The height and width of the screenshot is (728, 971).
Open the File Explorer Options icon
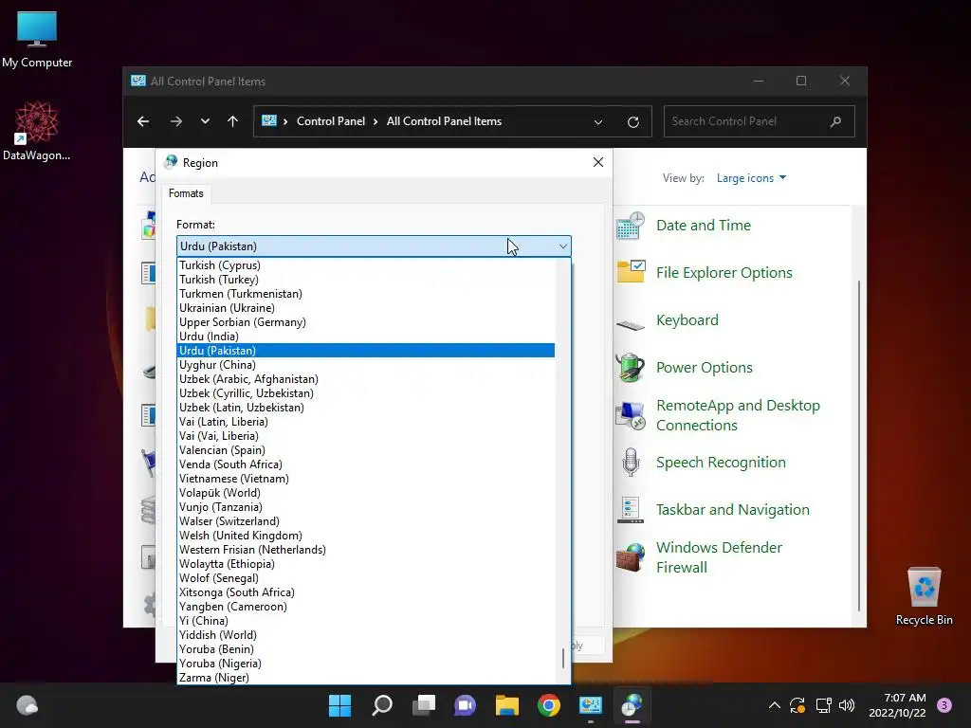point(631,272)
